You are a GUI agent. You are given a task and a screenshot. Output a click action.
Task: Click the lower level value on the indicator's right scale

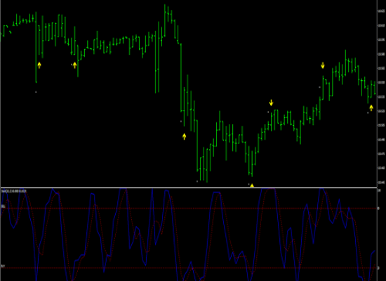pyautogui.click(x=379, y=268)
